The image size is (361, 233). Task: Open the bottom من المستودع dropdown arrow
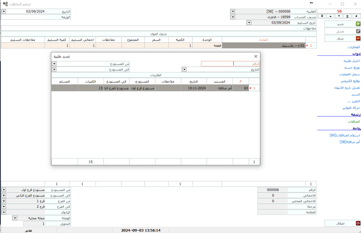4,190
